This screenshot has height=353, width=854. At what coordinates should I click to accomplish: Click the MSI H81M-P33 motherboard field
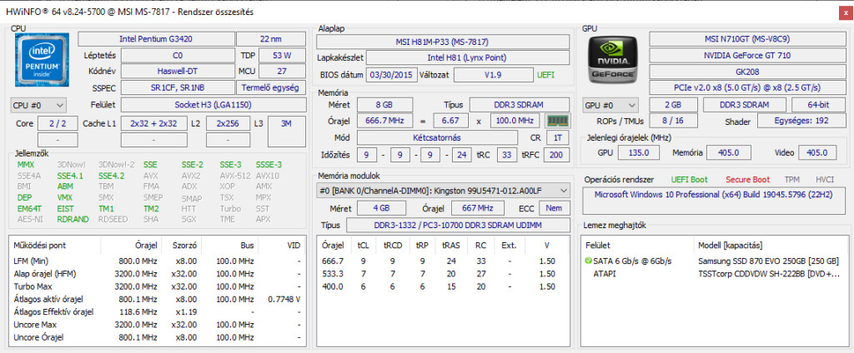point(443,42)
